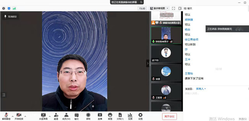Open 设置 settings gear

[x=140, y=117]
